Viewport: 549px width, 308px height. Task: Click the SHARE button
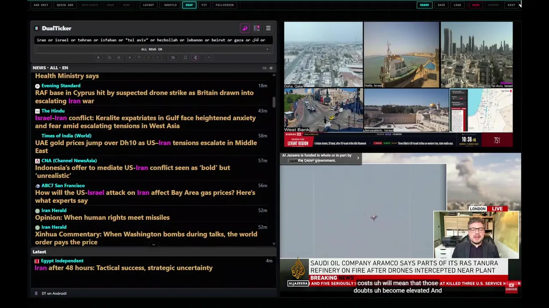424,5
